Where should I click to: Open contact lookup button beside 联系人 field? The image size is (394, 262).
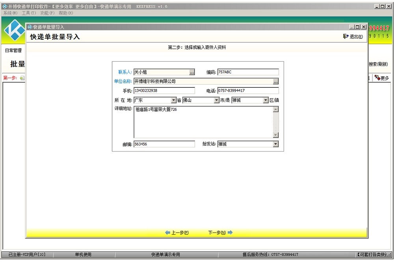[x=192, y=72]
